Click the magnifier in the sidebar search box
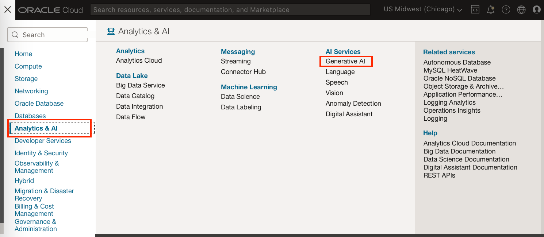 pyautogui.click(x=15, y=34)
